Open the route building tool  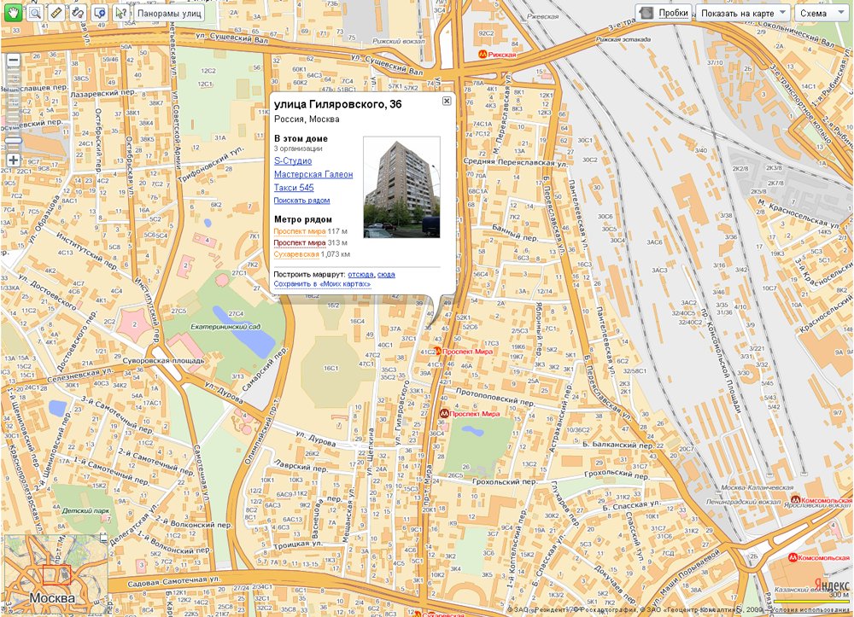click(x=79, y=13)
